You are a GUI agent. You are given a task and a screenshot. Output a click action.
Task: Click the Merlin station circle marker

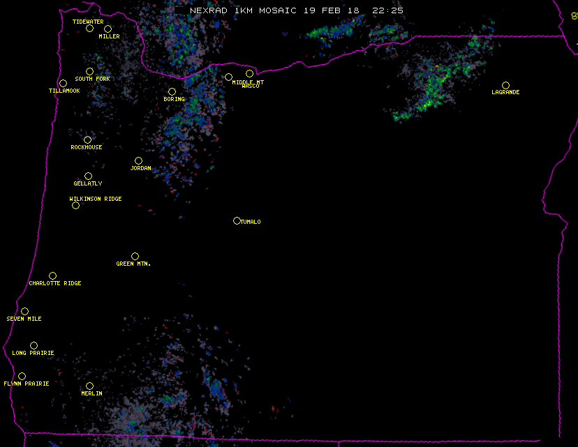[x=89, y=386]
